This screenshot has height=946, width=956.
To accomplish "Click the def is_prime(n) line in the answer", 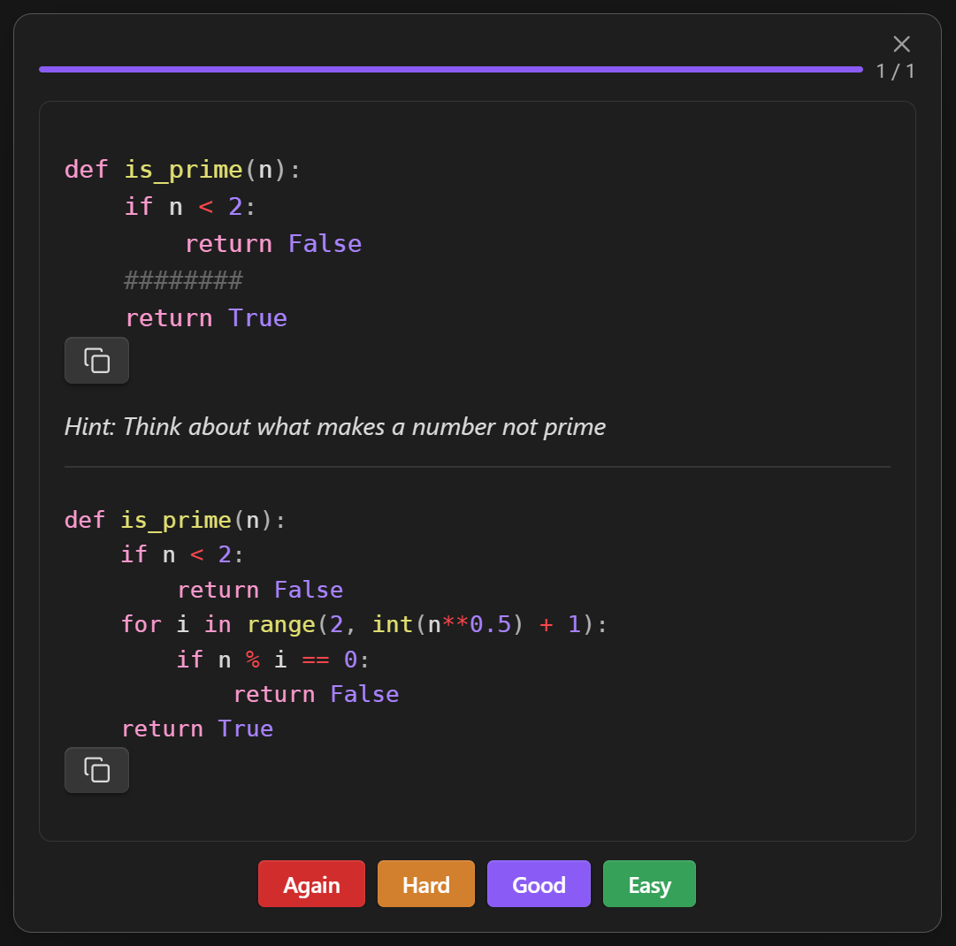I will coord(173,520).
